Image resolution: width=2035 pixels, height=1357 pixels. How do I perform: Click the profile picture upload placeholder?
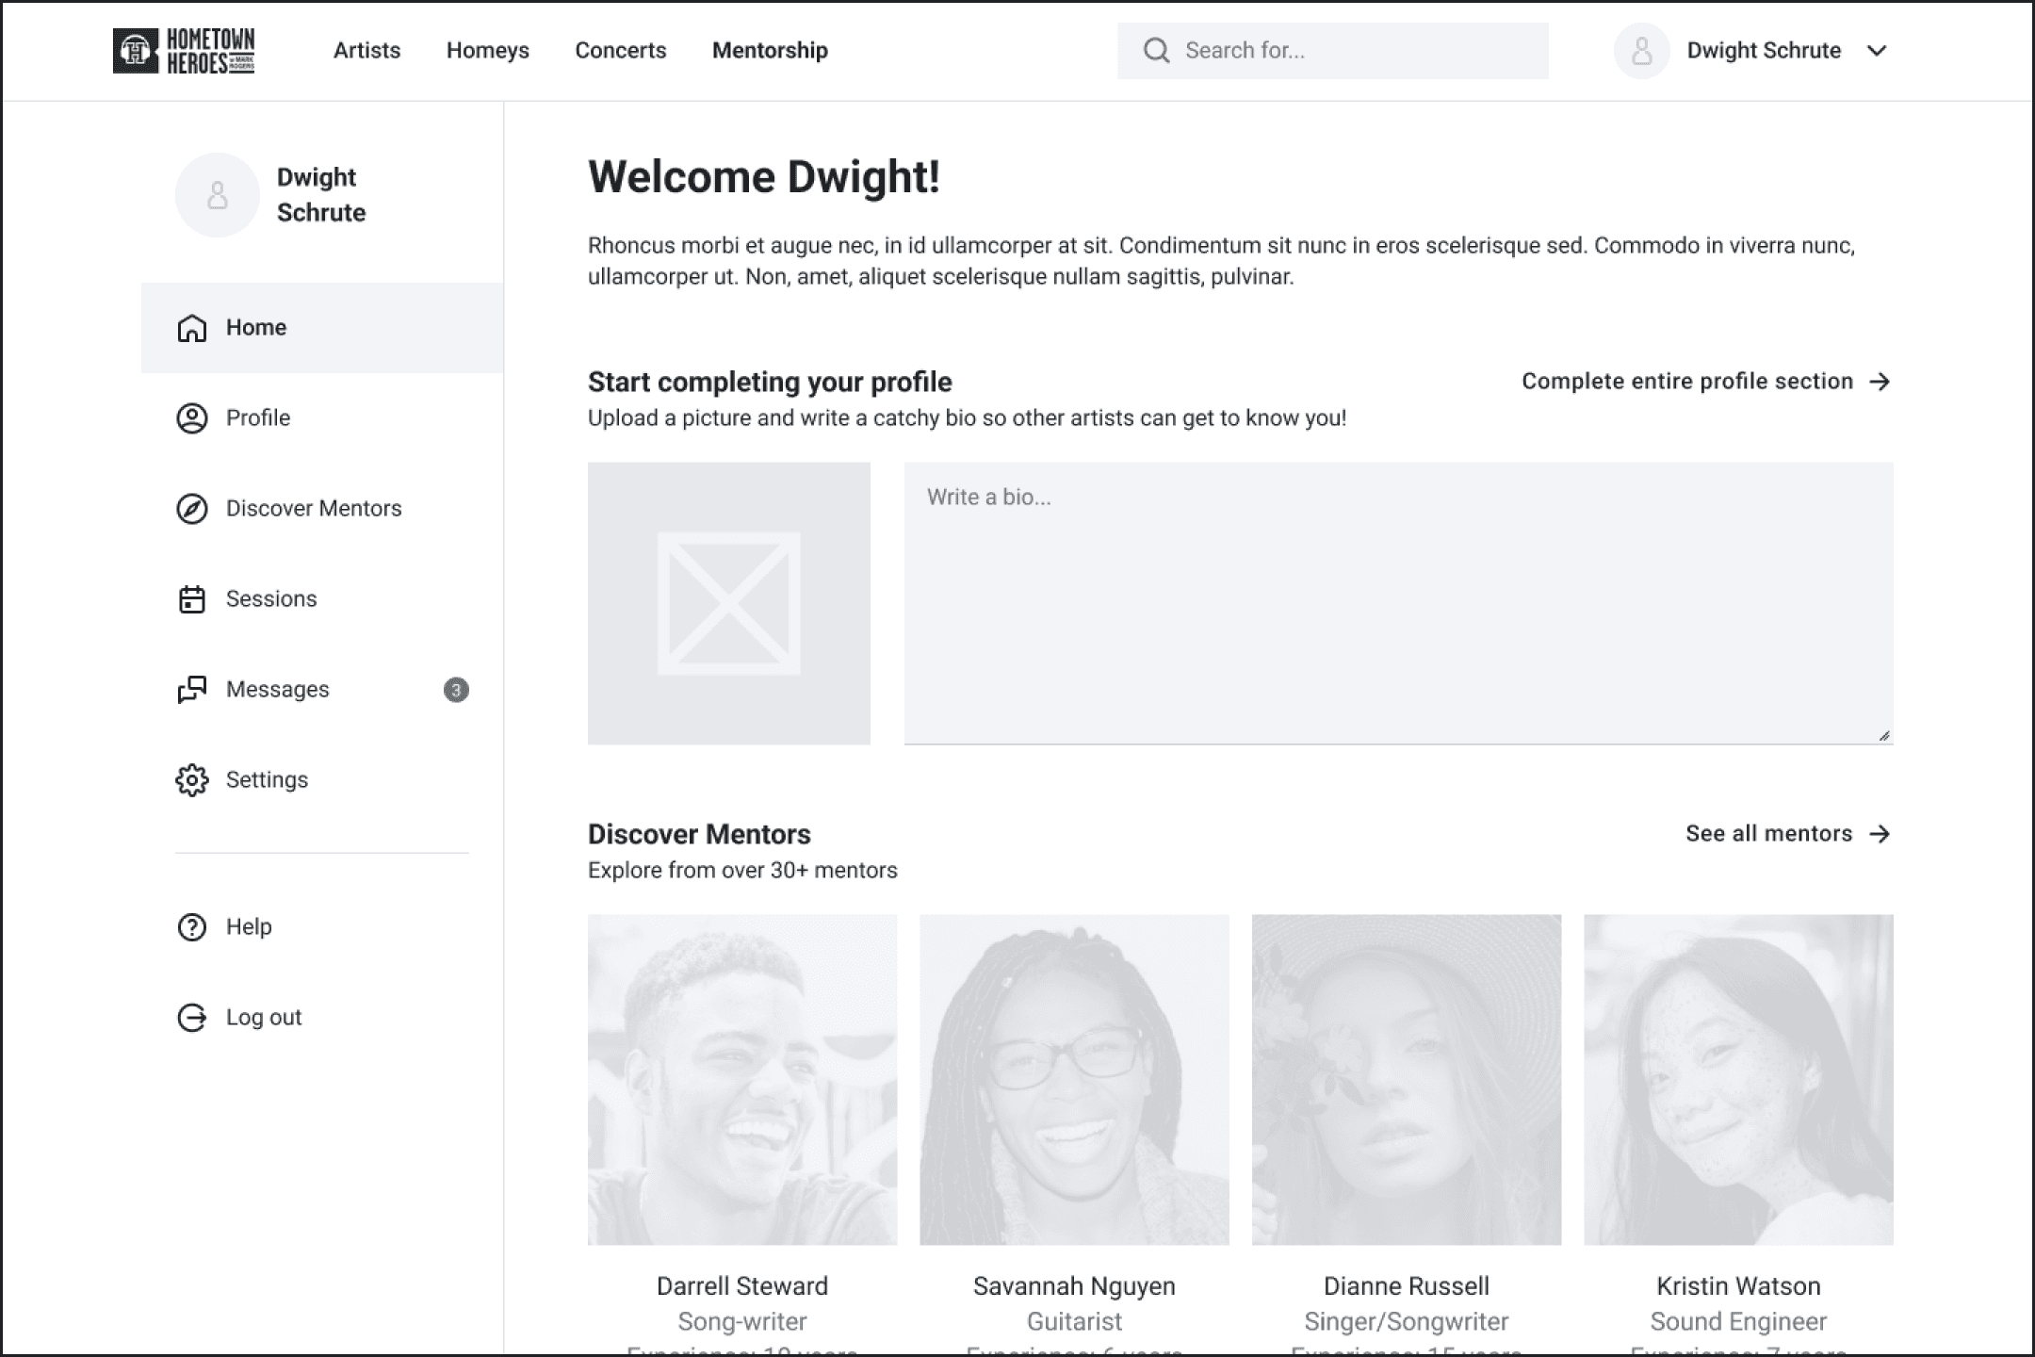(x=729, y=603)
